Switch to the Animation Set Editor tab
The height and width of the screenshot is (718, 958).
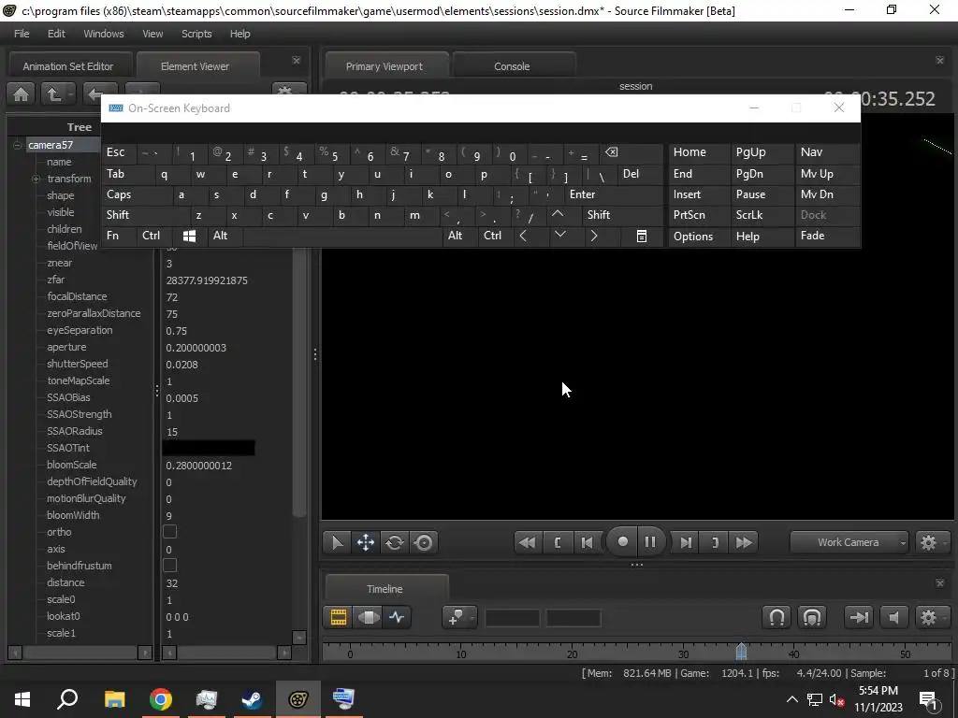[x=67, y=66]
